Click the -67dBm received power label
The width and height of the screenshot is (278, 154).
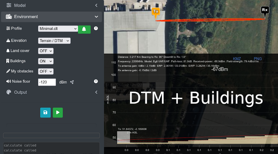tap(220, 69)
